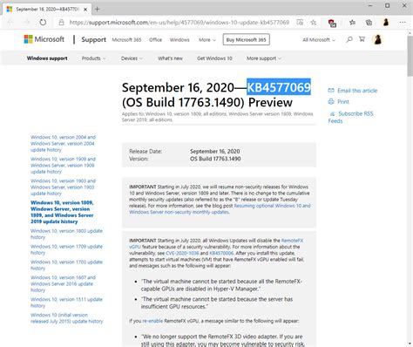413x347 pixels.
Task: Open version 1703 update history link
Action: tap(66, 265)
